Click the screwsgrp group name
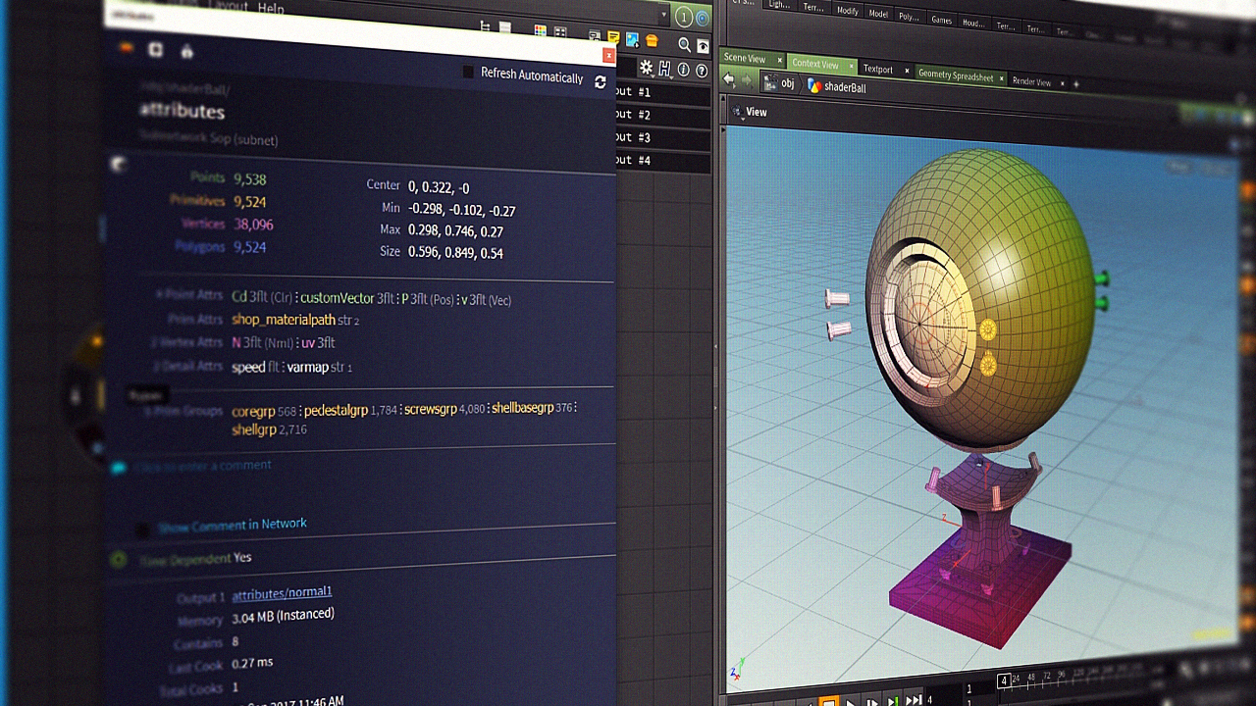1256x706 pixels. (x=431, y=409)
